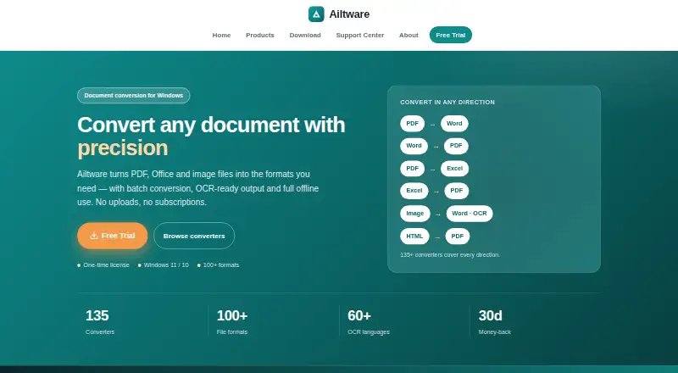Click 'Convert any document with' headline text

[x=211, y=125]
